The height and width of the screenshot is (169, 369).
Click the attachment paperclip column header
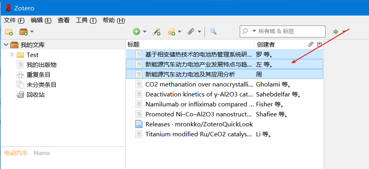tap(311, 44)
